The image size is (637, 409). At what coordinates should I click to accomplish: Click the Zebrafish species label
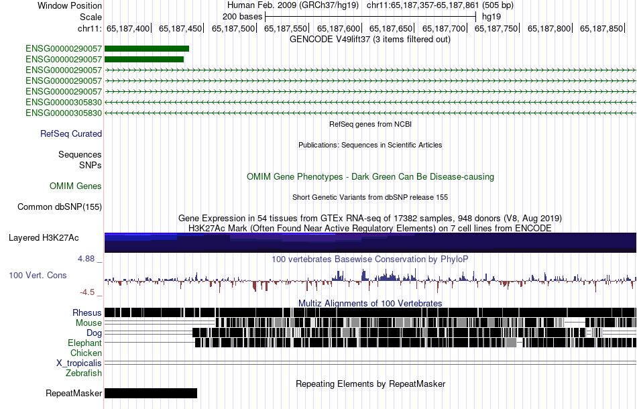tap(84, 373)
